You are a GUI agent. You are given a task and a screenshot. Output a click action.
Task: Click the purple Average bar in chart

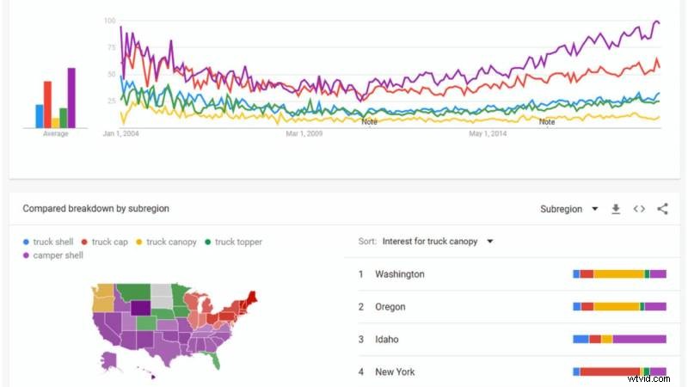point(71,98)
